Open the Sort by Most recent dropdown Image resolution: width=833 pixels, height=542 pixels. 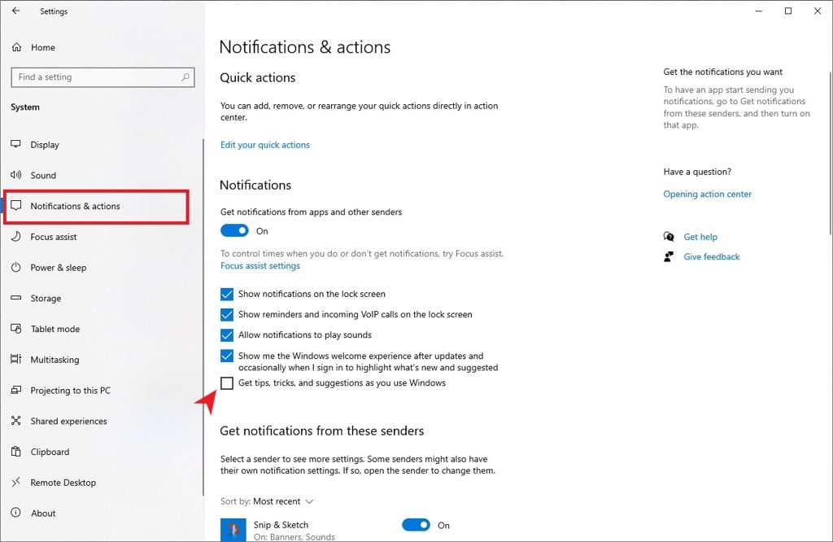pyautogui.click(x=282, y=501)
